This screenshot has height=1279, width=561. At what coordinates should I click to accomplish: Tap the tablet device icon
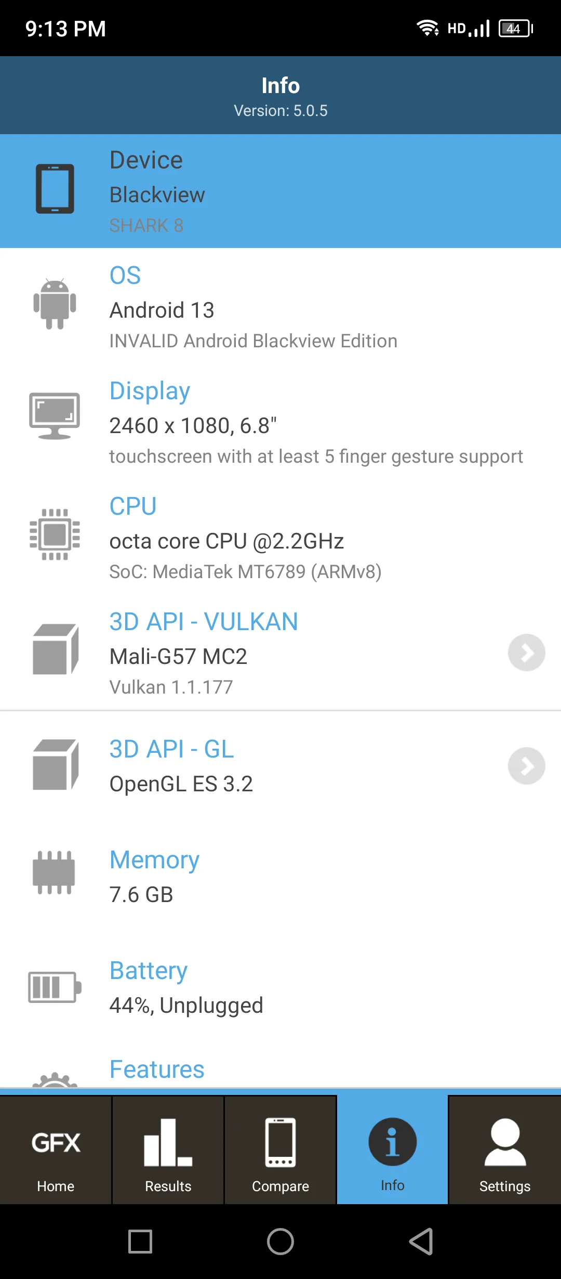[55, 189]
